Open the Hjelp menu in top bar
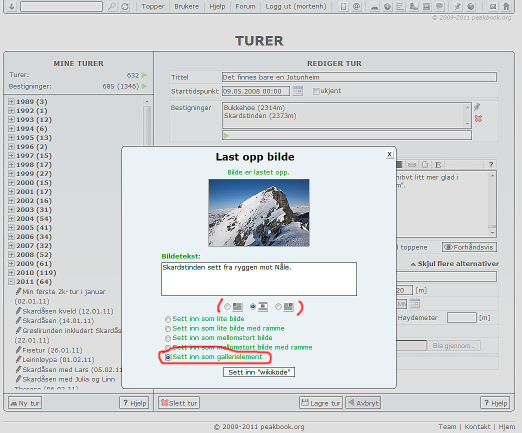Viewport: 522px width, 433px height. [217, 6]
